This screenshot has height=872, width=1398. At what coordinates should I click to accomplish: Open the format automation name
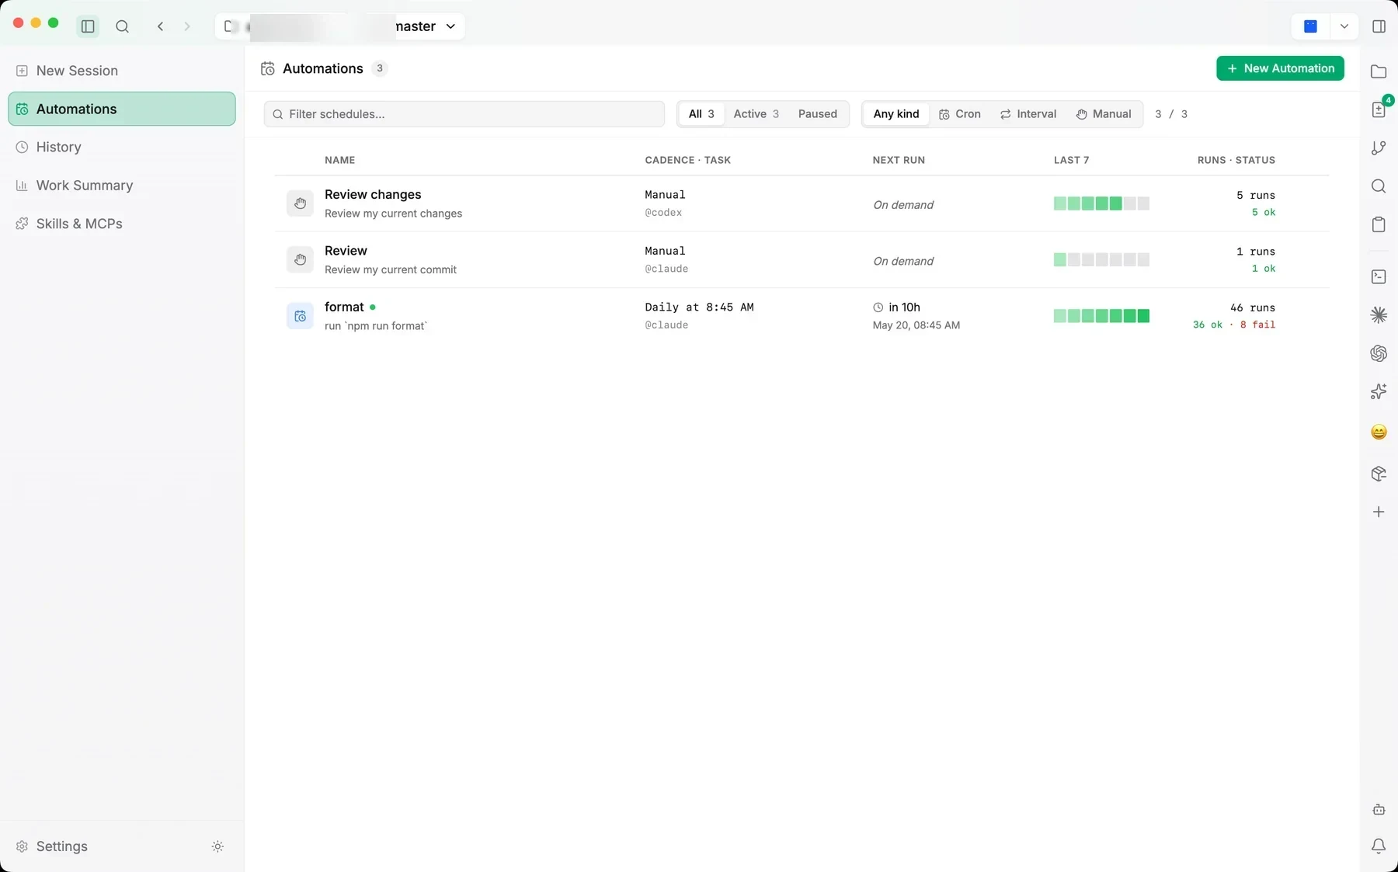click(x=344, y=307)
